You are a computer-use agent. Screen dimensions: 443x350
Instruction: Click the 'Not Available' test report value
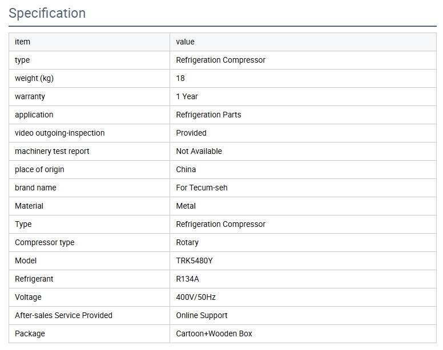coord(199,151)
